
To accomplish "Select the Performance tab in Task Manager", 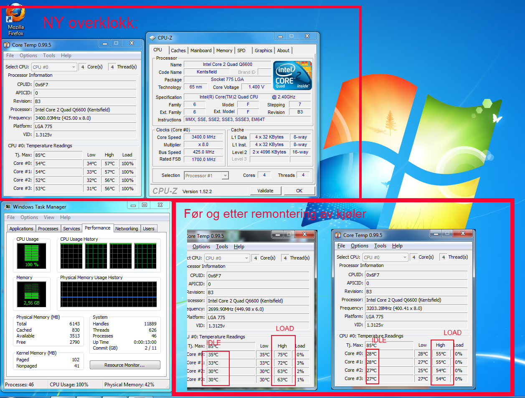I will [98, 228].
